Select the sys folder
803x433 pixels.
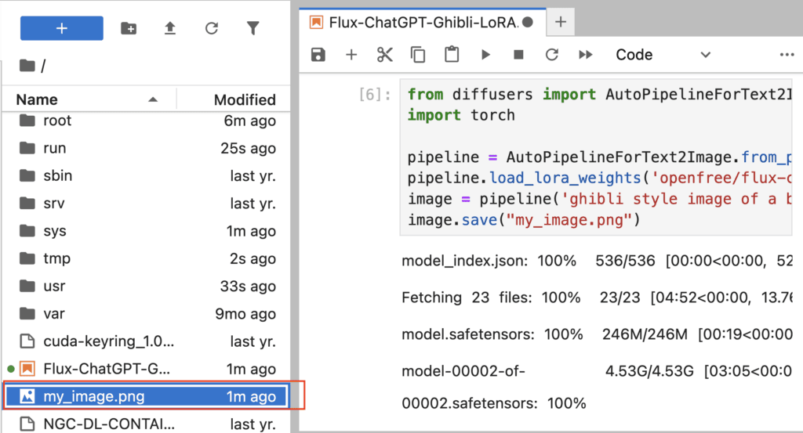(147, 231)
